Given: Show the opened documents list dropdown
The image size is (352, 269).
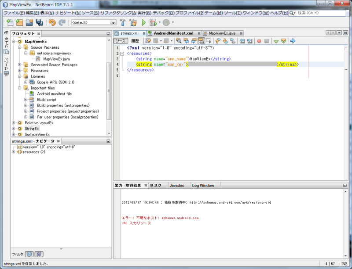Looking at the screenshot, I should coord(339,33).
